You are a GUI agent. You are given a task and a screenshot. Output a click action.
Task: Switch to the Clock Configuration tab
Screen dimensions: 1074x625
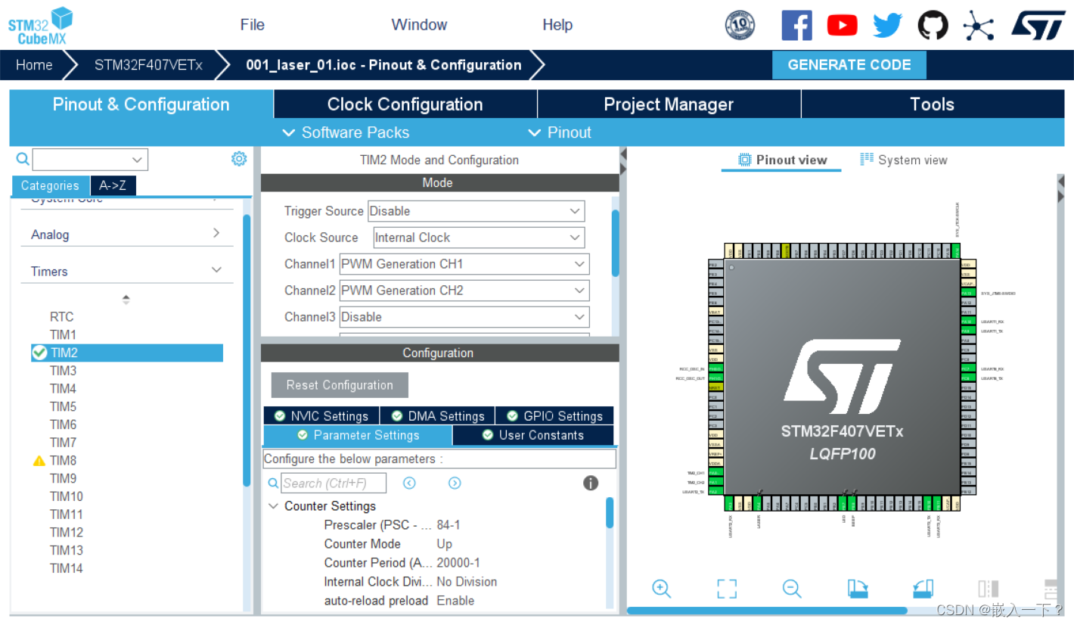click(x=405, y=104)
